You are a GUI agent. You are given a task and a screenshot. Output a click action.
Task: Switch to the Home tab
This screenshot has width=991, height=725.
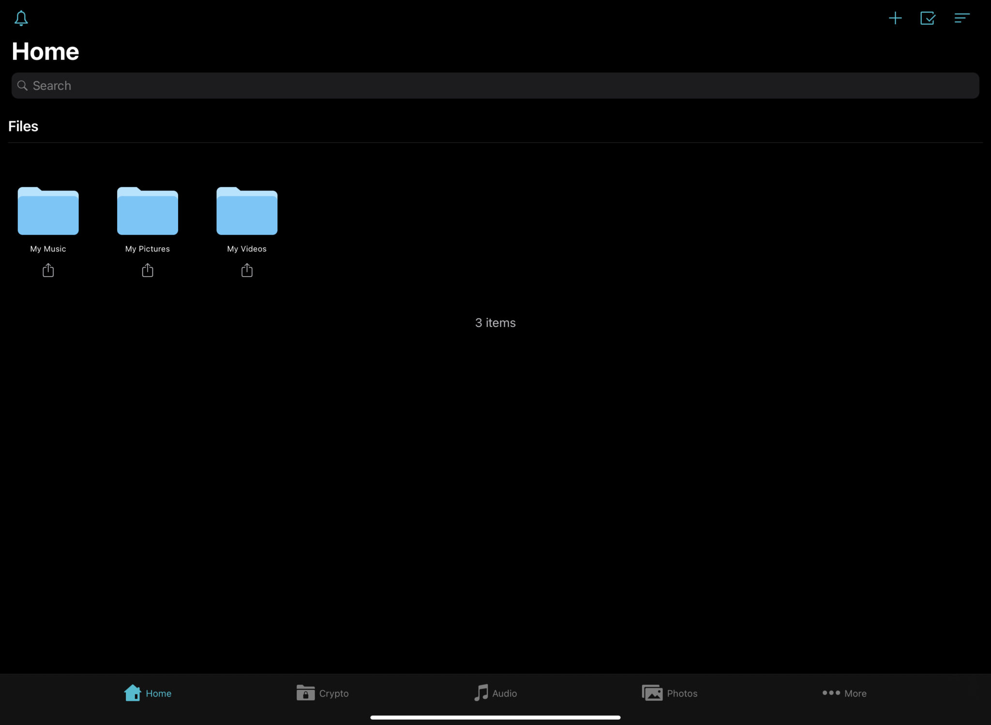[x=148, y=693]
